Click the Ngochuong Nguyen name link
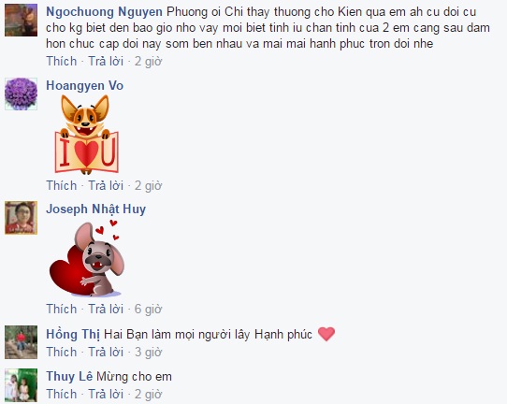This screenshot has width=507, height=404. pyautogui.click(x=104, y=12)
